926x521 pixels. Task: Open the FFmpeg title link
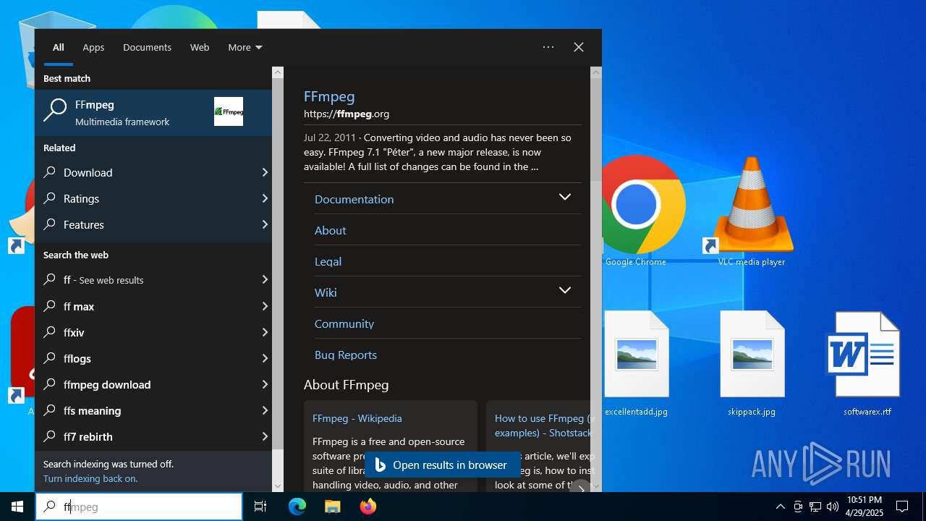(x=329, y=96)
